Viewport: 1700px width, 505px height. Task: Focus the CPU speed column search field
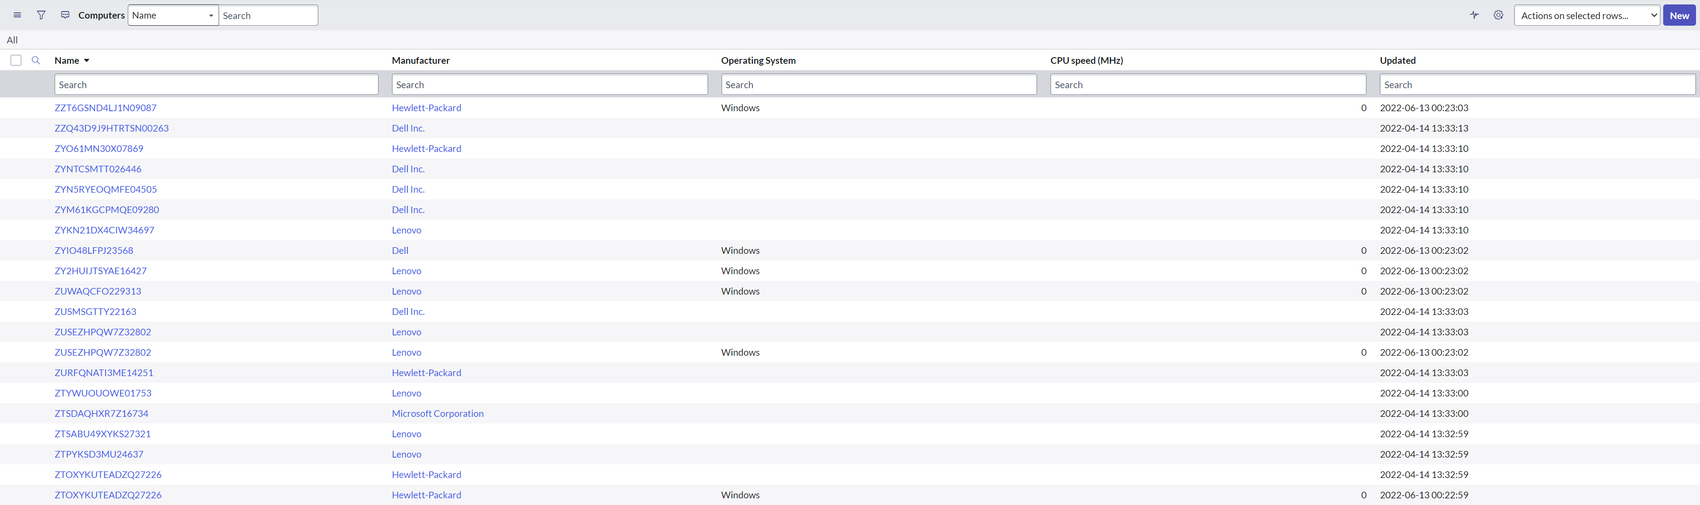1207,84
